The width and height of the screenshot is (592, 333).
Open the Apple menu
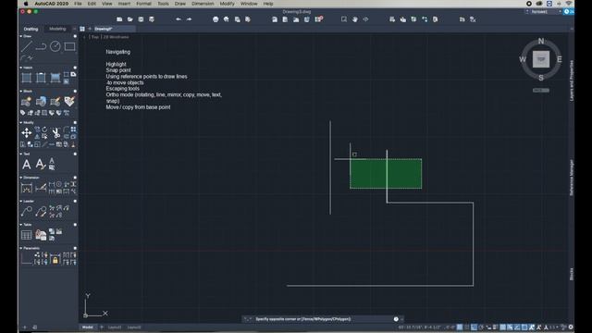(26, 4)
